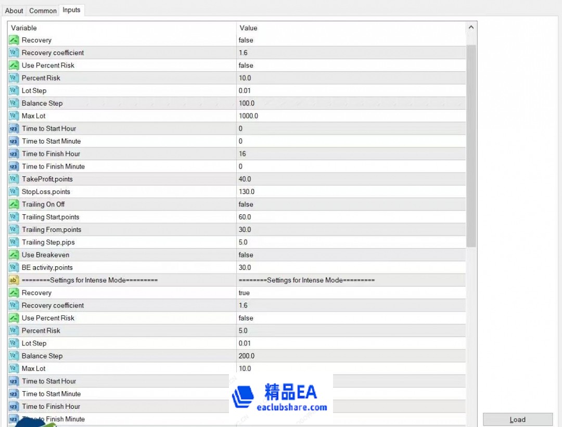
Task: Click the StopLoss,points row icon
Action: tap(14, 192)
